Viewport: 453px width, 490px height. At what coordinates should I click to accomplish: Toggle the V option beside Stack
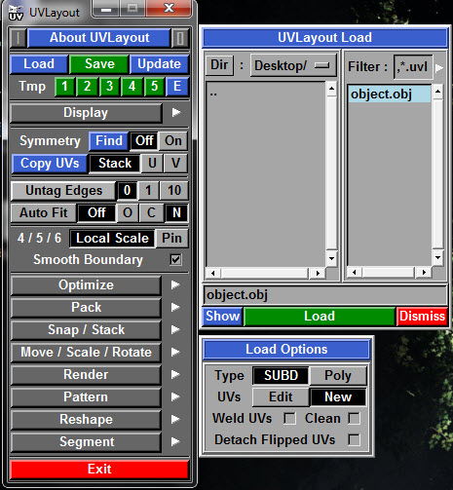(x=175, y=164)
